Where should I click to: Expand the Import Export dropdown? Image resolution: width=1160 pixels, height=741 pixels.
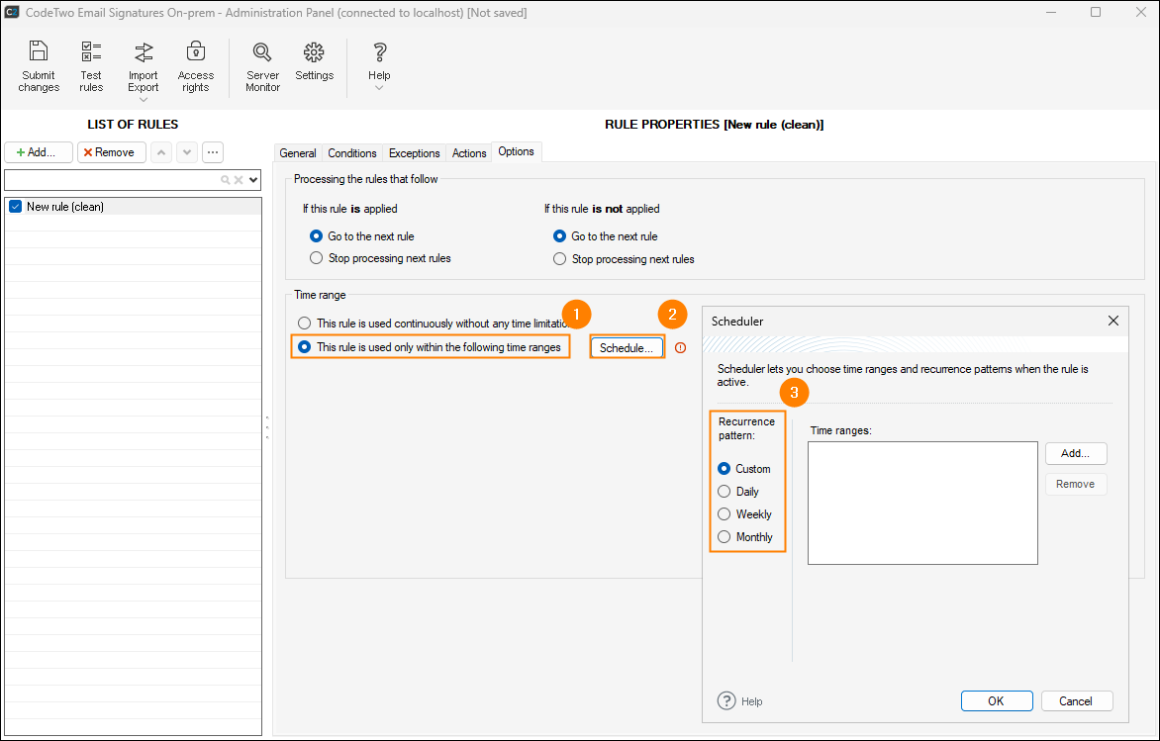pyautogui.click(x=144, y=99)
